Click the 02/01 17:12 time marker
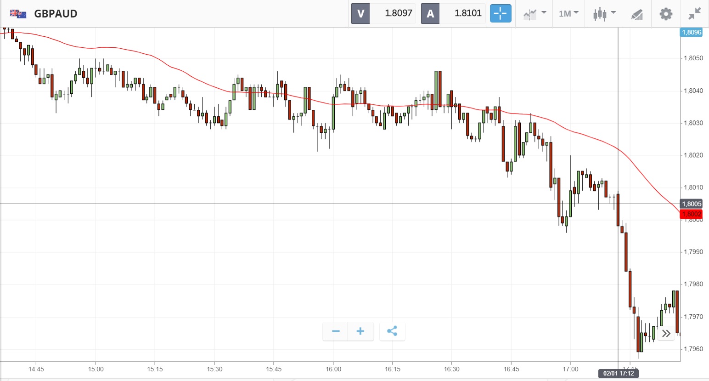The height and width of the screenshot is (381, 709). click(x=618, y=373)
